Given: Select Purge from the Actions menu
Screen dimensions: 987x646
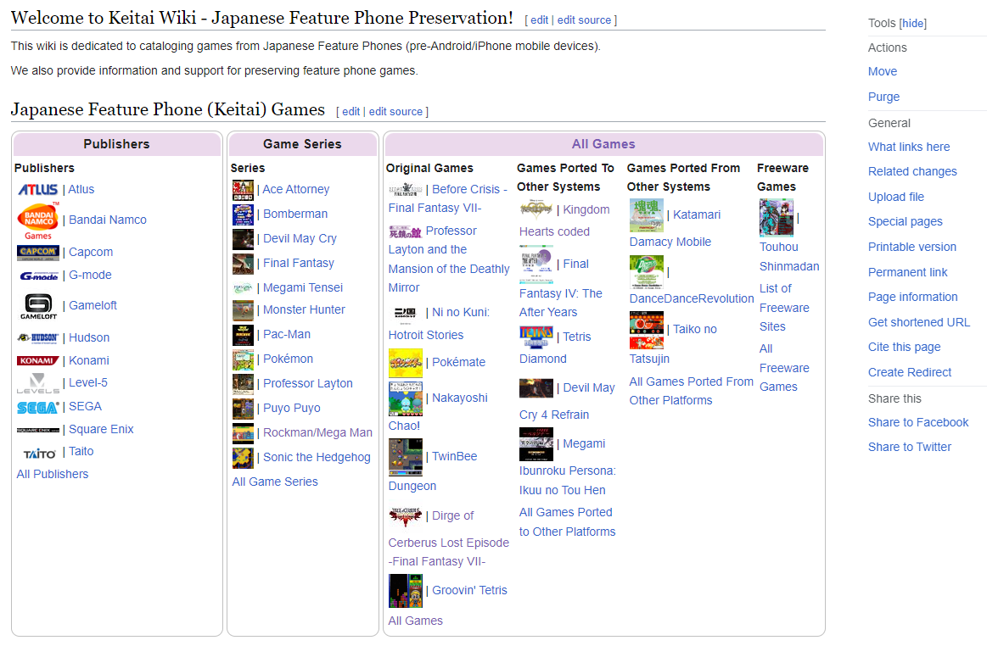Looking at the screenshot, I should 883,97.
